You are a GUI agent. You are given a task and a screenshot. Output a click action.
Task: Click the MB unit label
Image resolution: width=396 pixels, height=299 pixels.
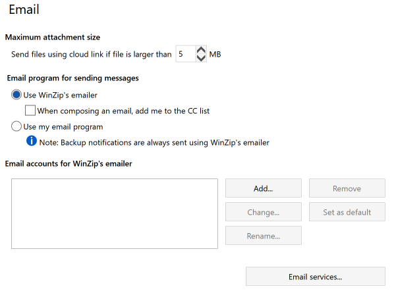215,54
